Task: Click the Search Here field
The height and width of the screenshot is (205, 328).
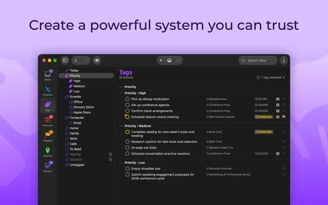Action: click(258, 60)
